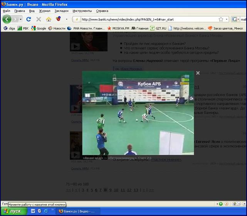Open the Справка menu
The width and height of the screenshot is (247, 216).
[x=102, y=11]
